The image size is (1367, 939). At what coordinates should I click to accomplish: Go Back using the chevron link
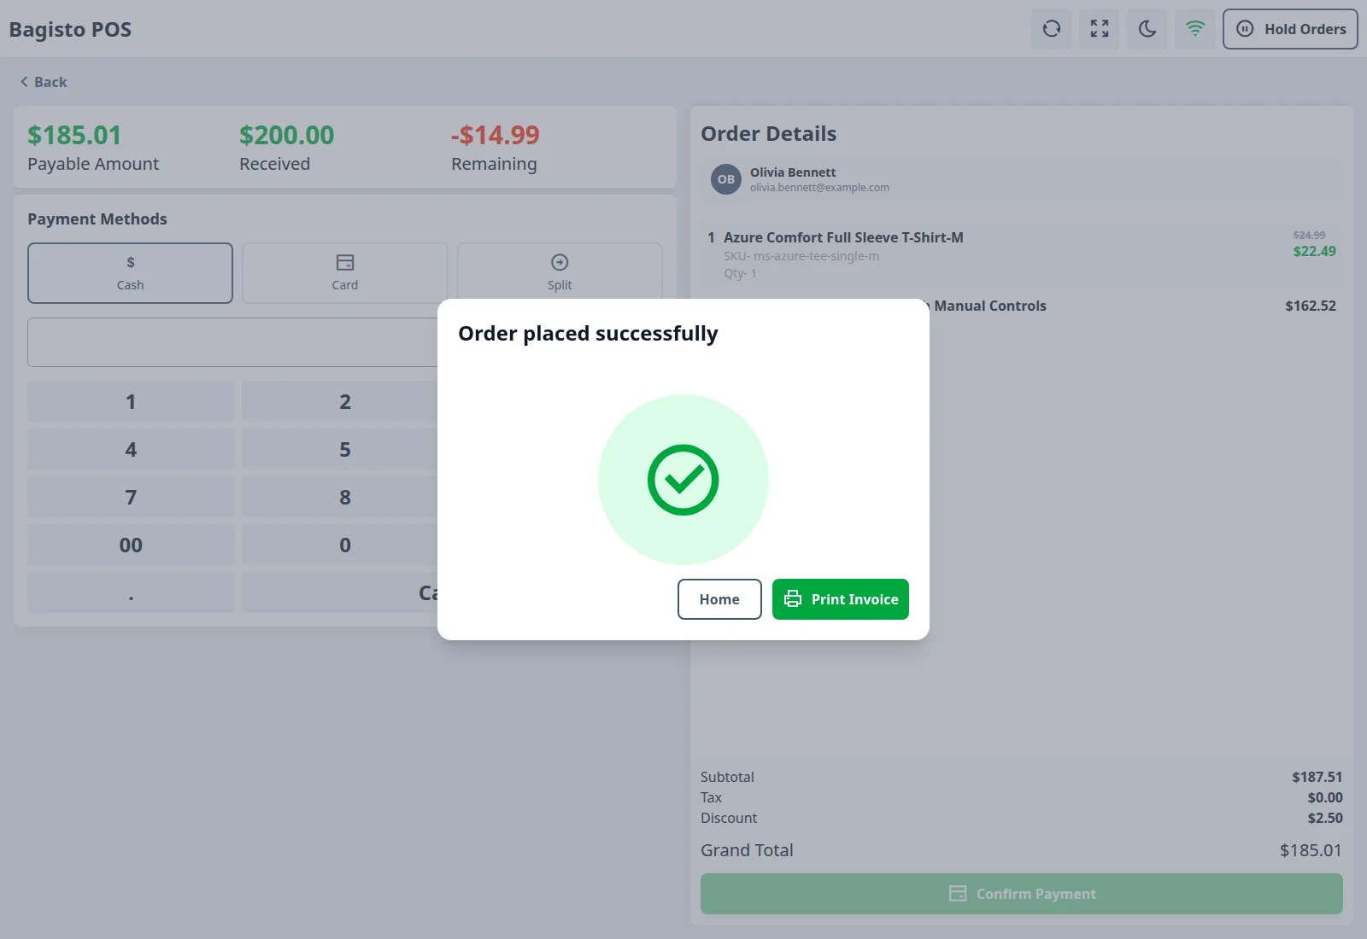44,82
